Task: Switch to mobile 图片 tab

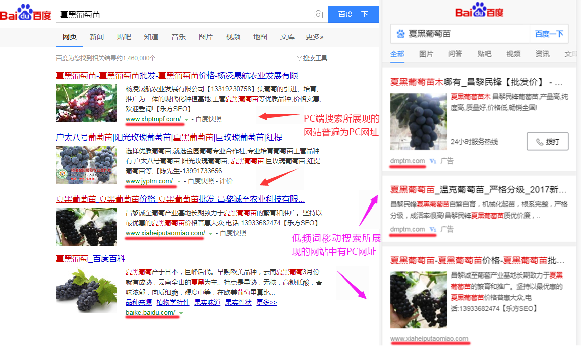Action: 426,54
